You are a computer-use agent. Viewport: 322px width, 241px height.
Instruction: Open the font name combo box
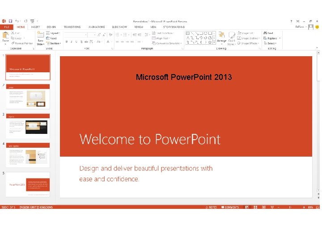(76, 35)
